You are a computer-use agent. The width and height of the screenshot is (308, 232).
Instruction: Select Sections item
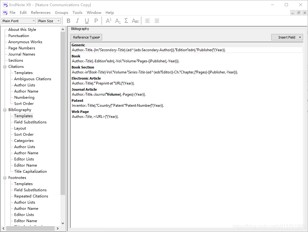(x=16, y=60)
